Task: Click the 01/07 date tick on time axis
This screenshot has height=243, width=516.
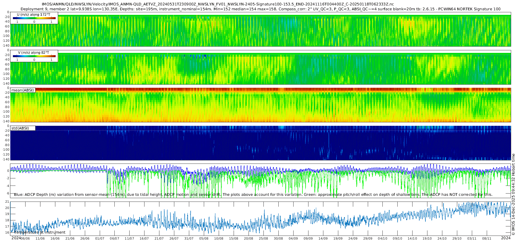Action: (100, 238)
